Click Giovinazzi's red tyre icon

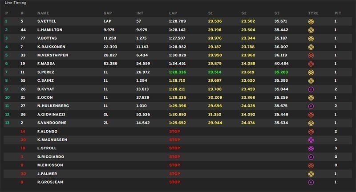click(x=311, y=115)
